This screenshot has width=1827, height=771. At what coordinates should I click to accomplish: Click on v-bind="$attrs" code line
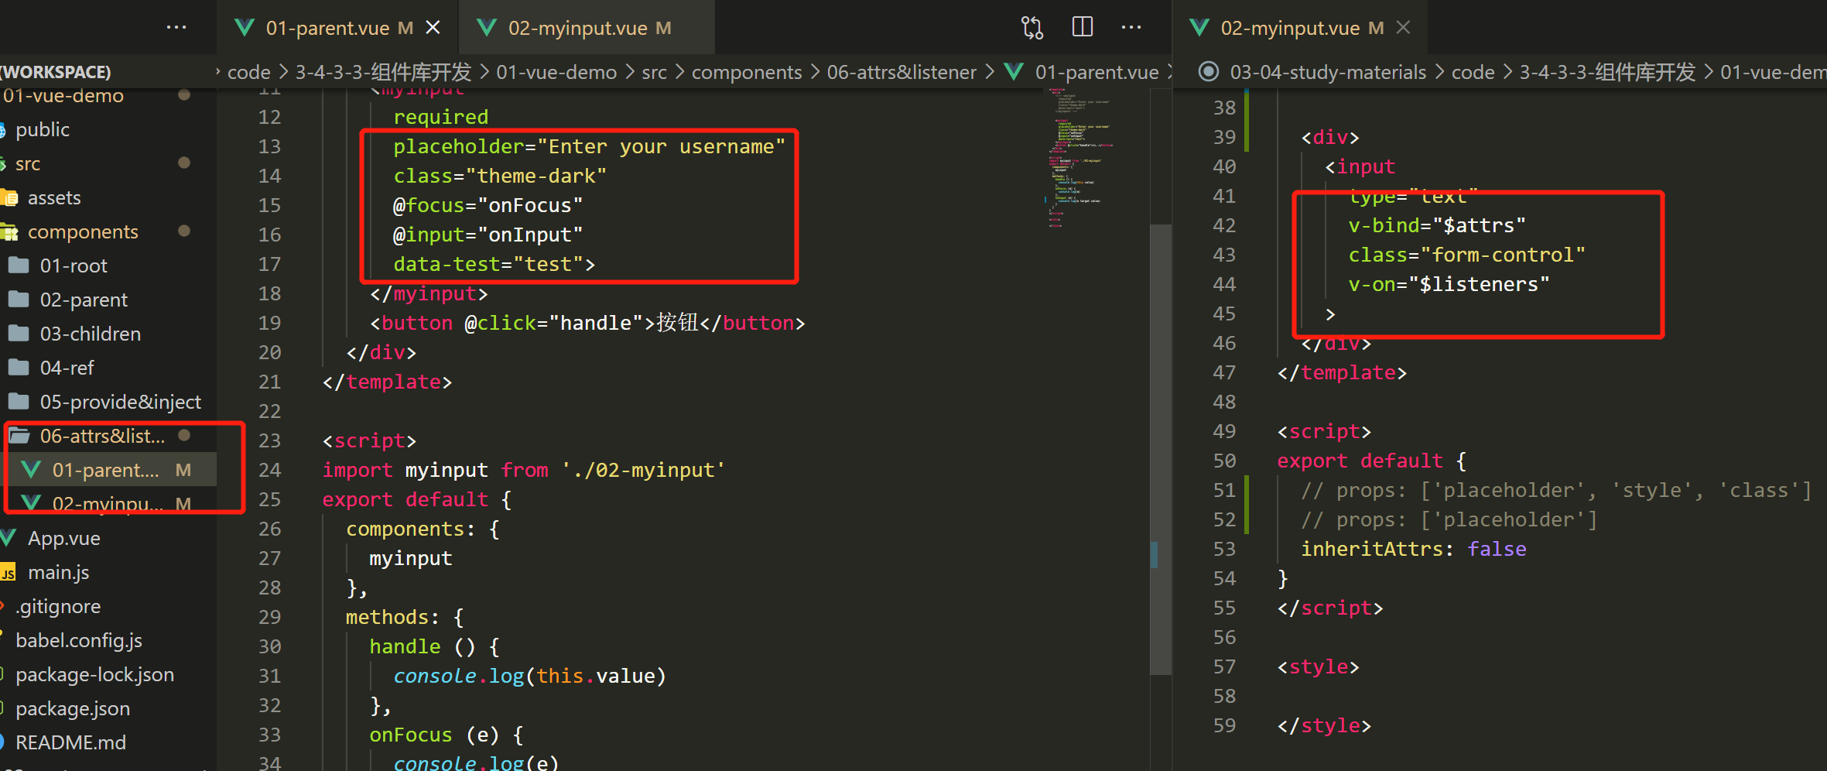pos(1437,225)
